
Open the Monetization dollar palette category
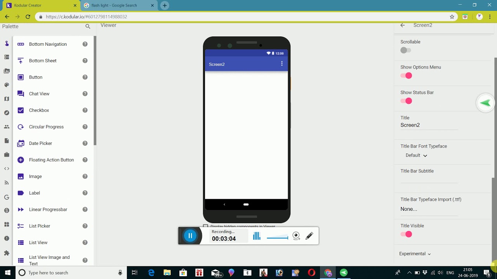pos(7,210)
